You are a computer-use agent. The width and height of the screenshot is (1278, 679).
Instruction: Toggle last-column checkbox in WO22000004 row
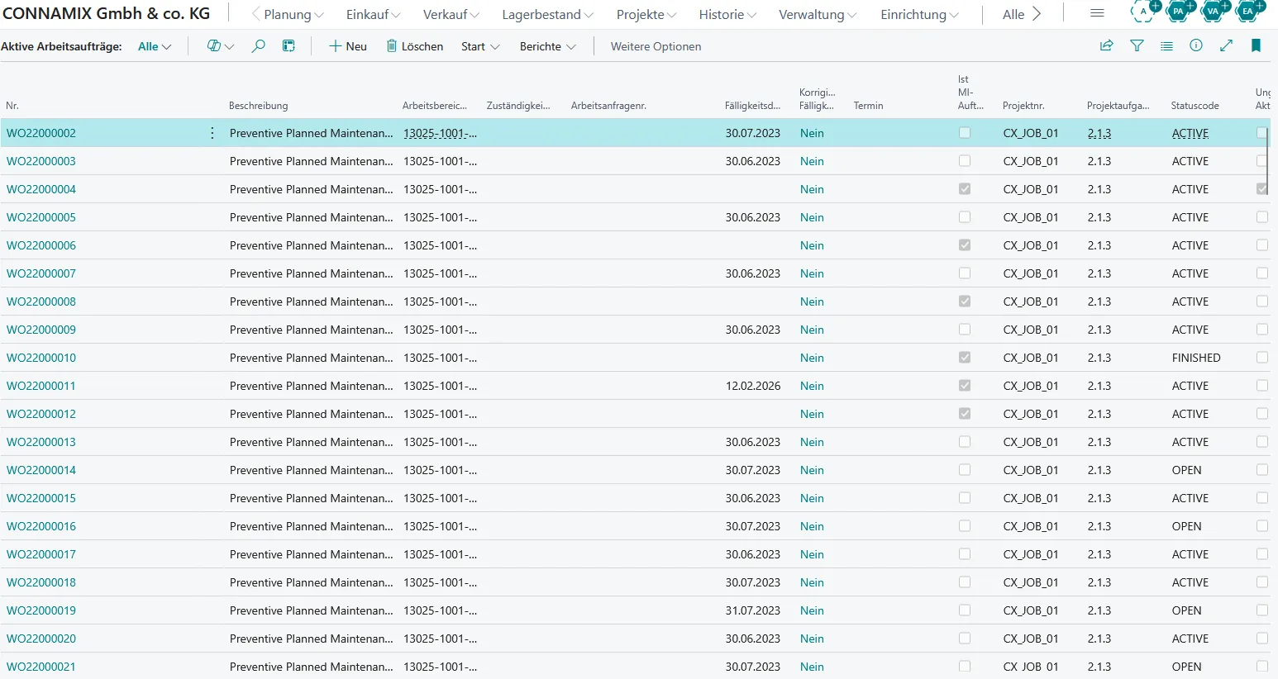tap(1261, 189)
